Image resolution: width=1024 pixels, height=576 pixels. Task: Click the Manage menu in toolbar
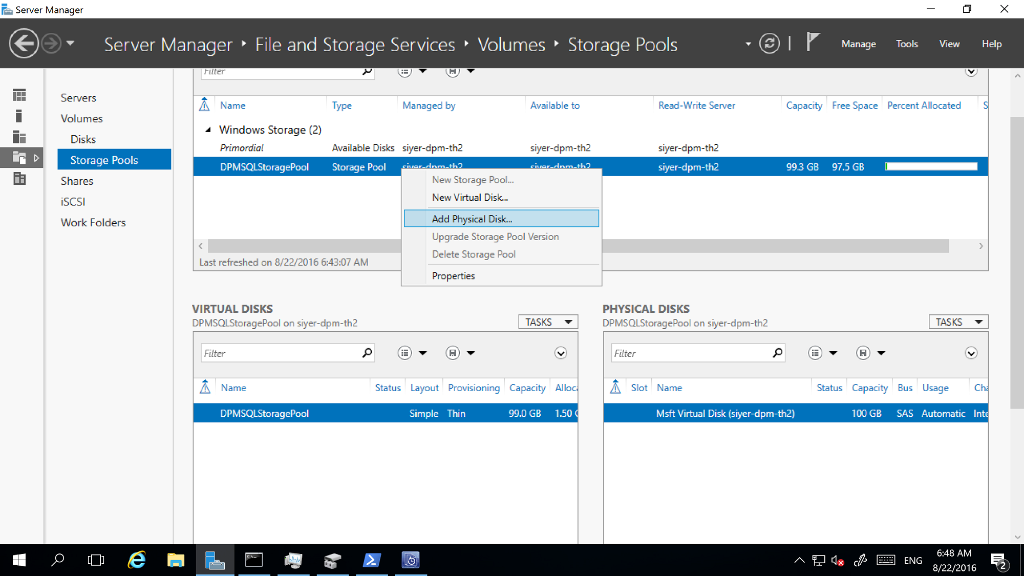859,43
